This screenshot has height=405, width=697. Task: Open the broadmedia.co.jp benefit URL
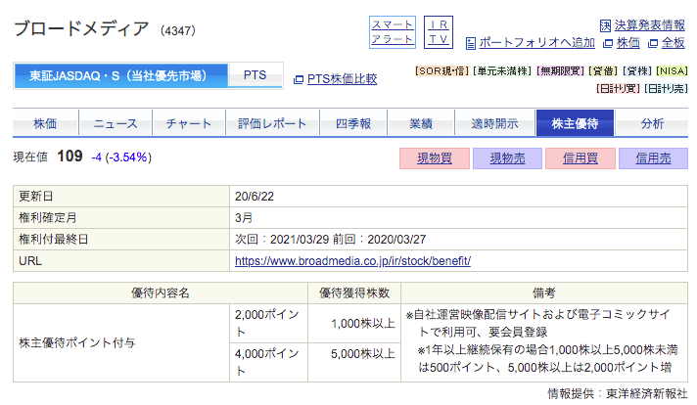pyautogui.click(x=352, y=260)
